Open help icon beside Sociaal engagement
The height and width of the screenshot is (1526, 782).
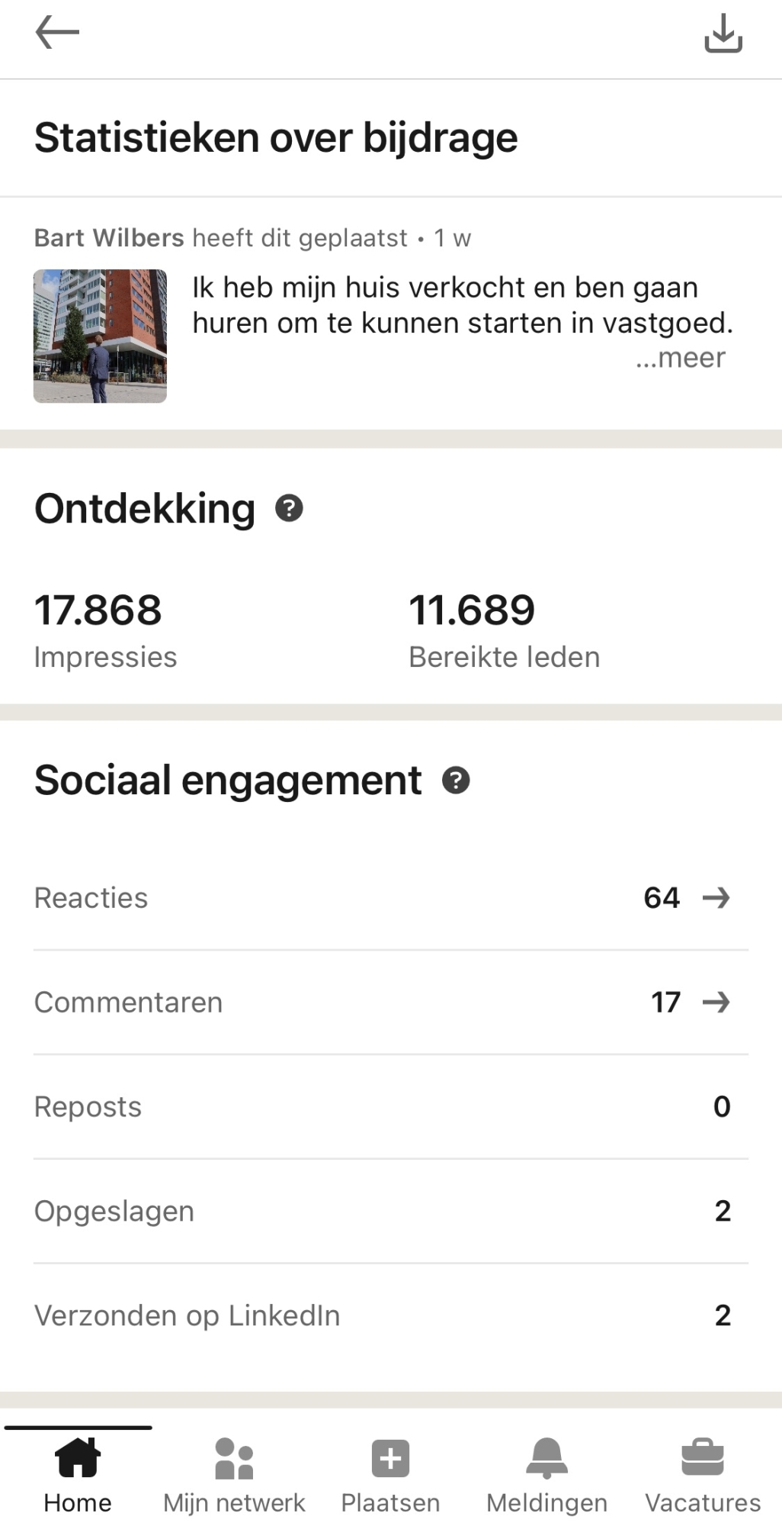(x=456, y=781)
